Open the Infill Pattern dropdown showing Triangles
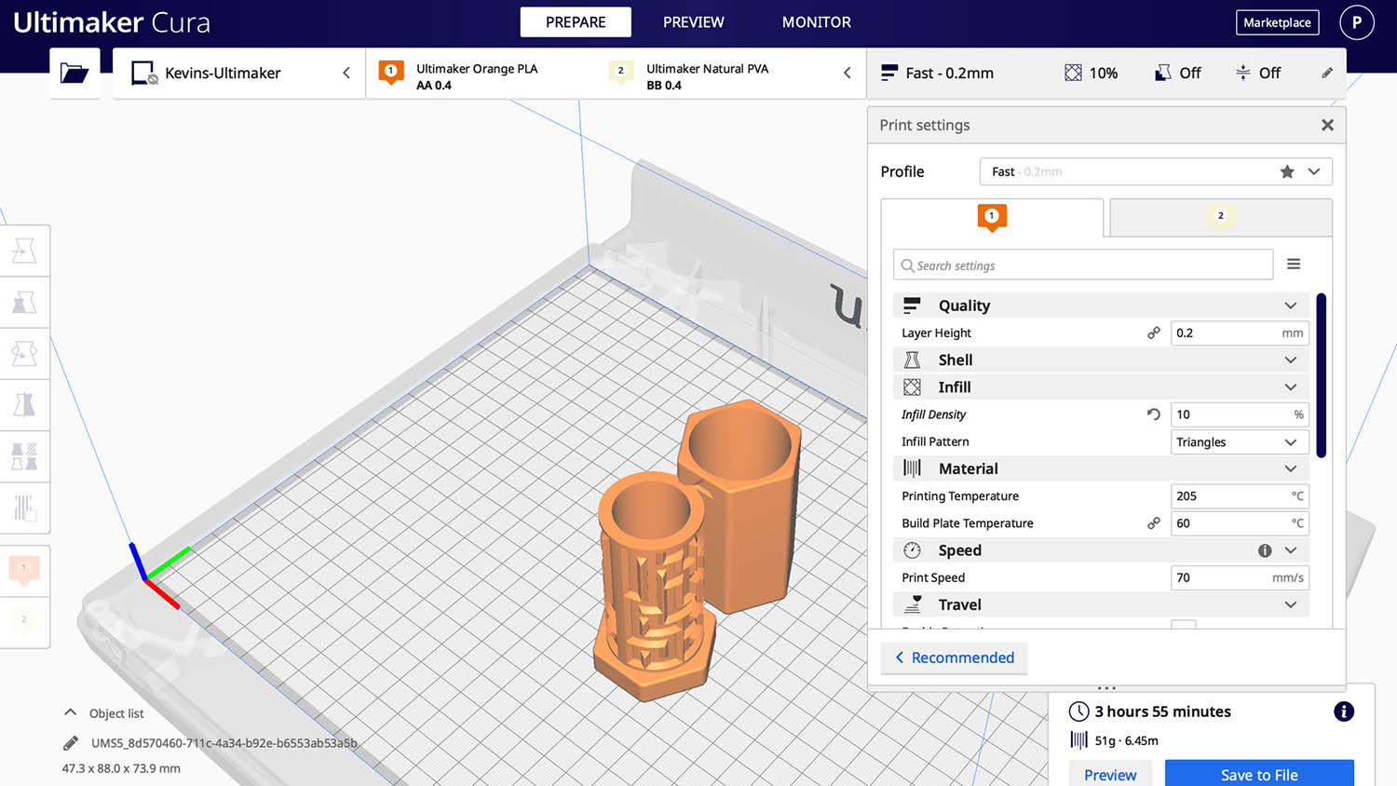This screenshot has width=1397, height=786. click(1239, 441)
